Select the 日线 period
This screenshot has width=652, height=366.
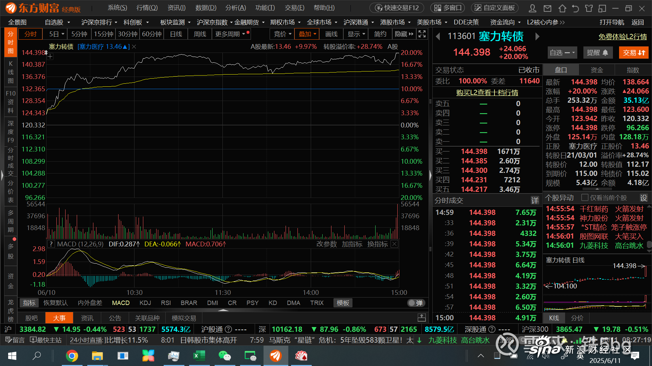click(x=176, y=34)
